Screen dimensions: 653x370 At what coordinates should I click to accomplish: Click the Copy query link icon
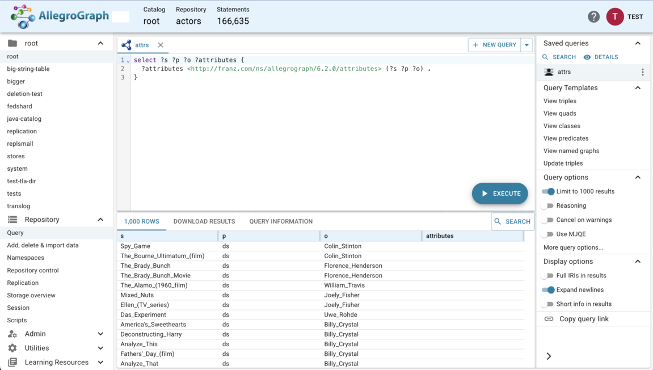549,319
